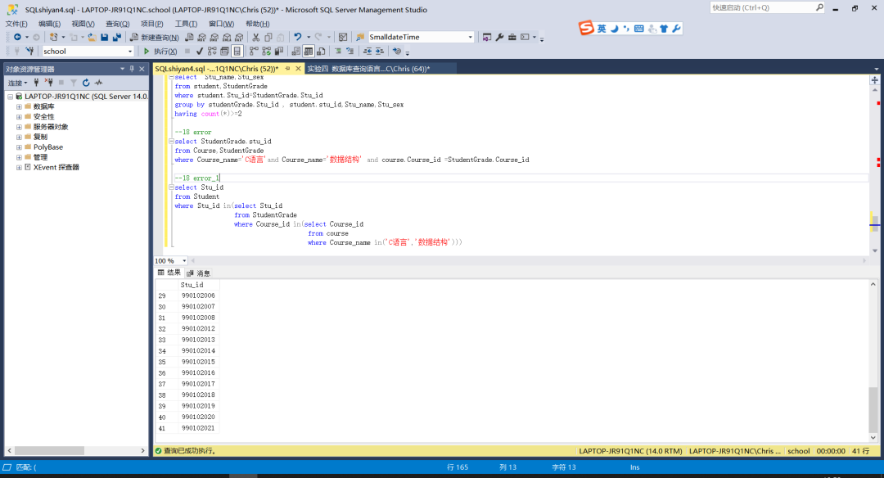
Task: Click the disconnect plug icon in Object Explorer
Action: click(x=49, y=83)
